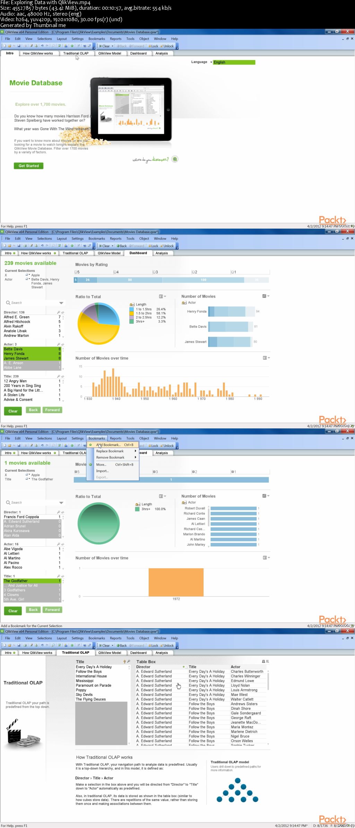The image size is (355, 828).
Task: Choose Import... in the Bookmarks menu
Action: tap(113, 471)
